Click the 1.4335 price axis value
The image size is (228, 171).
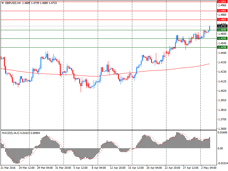(222, 62)
